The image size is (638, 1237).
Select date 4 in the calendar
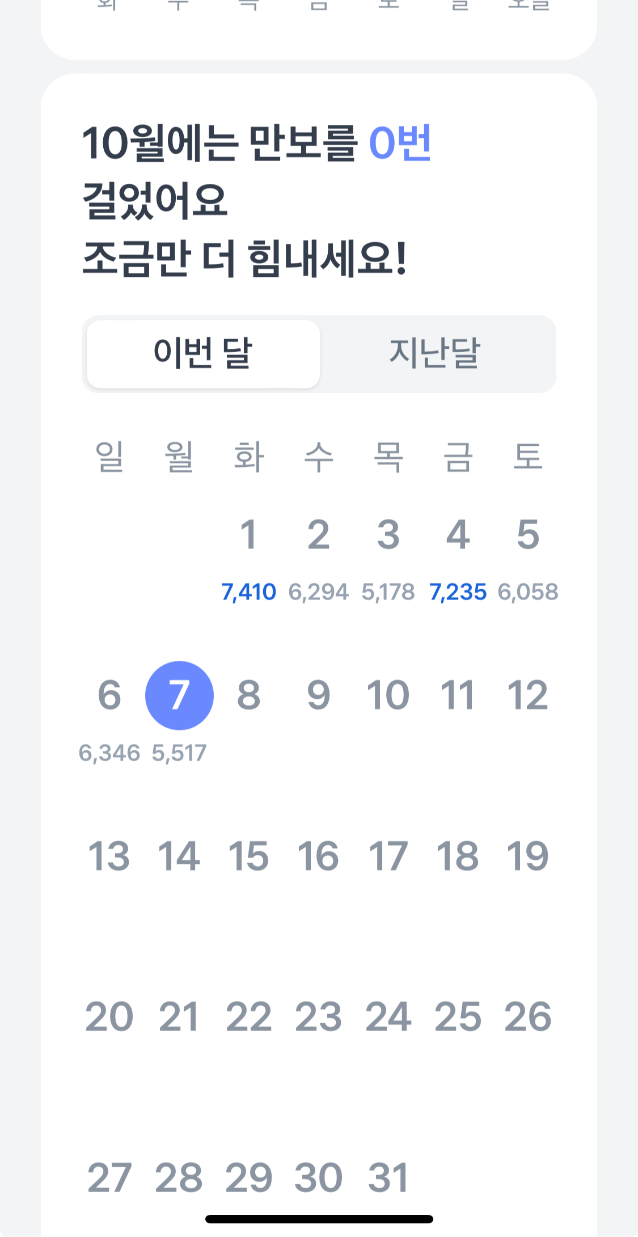458,534
